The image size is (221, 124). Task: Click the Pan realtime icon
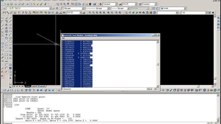click(58, 4)
